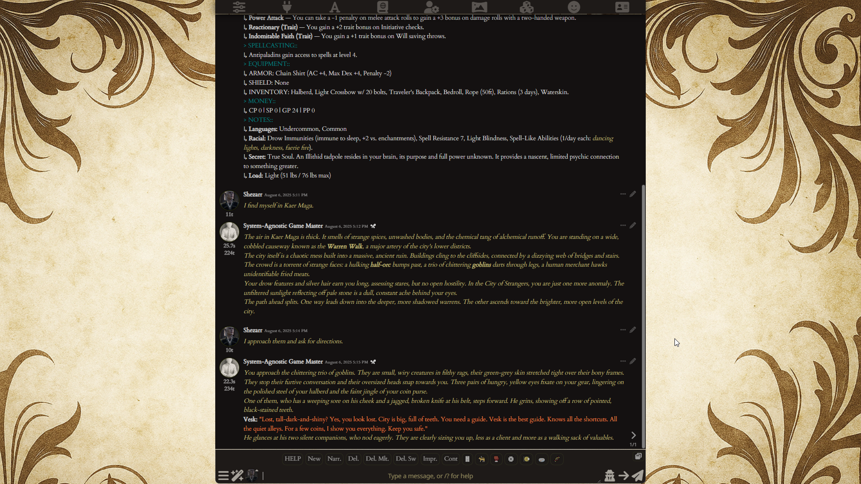Screen dimensions: 861x484
Task: Click the HELP quick reply button
Action: pos(293,459)
